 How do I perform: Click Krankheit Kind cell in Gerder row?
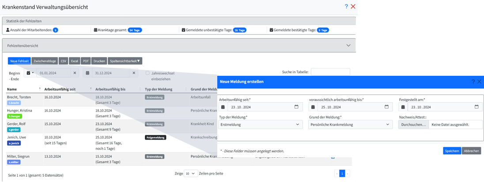[203, 124]
